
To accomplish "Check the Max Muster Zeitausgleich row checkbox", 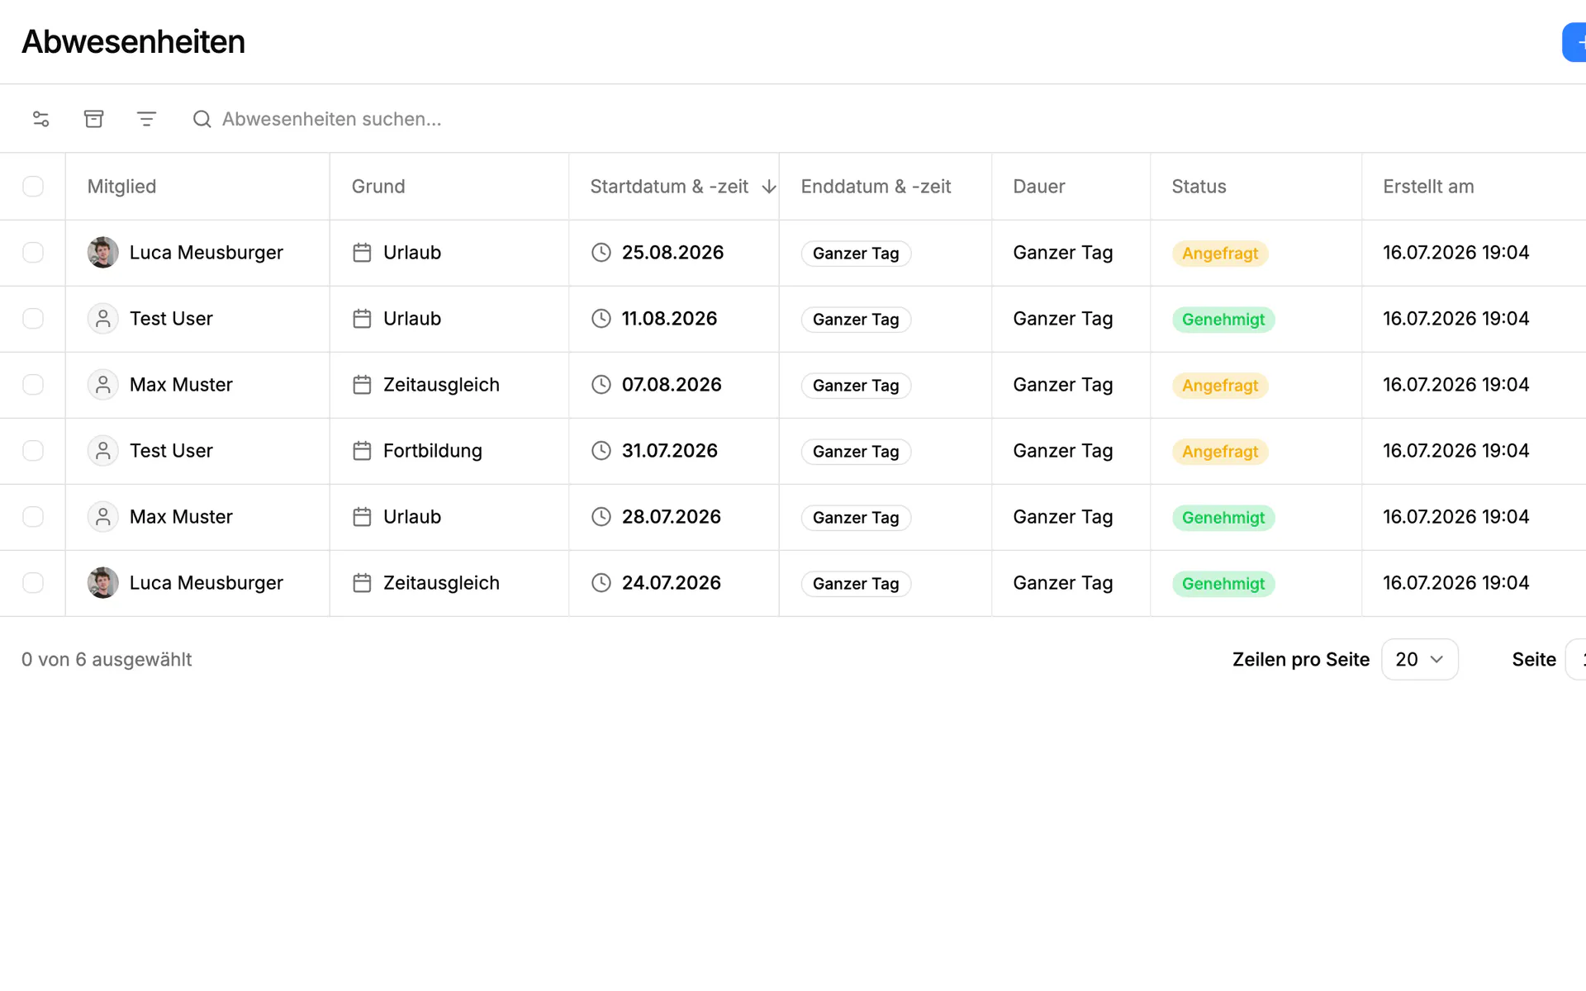I will [33, 385].
